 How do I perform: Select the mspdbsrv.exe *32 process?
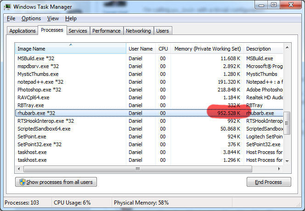(x=149, y=66)
